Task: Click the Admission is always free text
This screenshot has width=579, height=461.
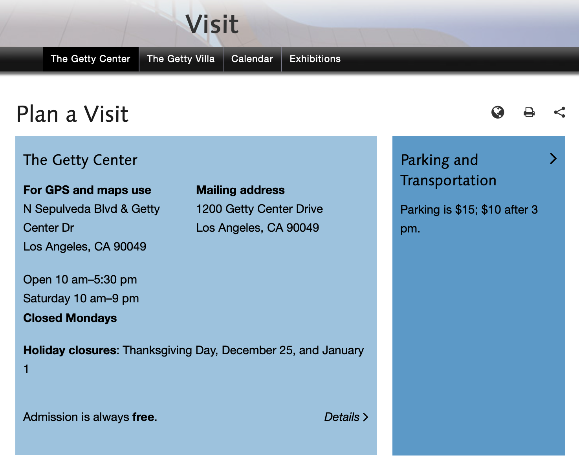Action: 90,417
